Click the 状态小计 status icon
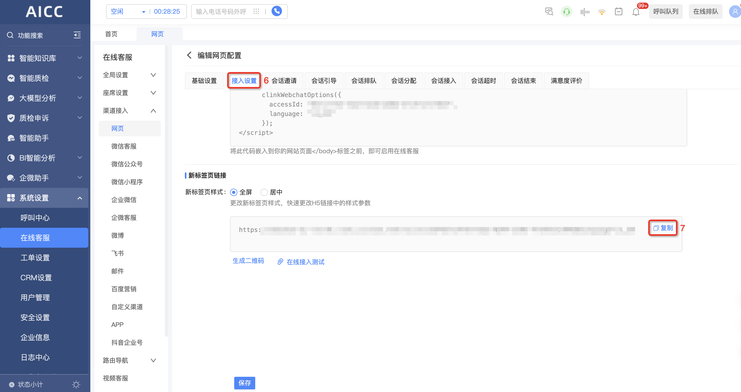 click(12, 385)
